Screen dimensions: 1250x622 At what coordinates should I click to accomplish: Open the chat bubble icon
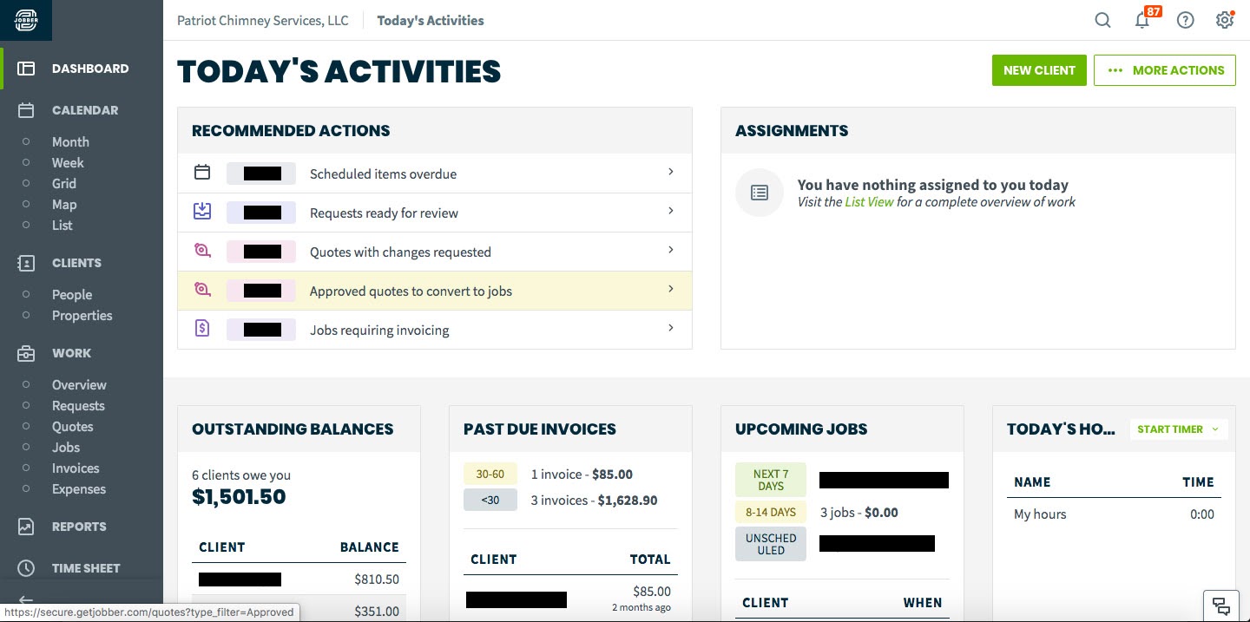click(1220, 605)
